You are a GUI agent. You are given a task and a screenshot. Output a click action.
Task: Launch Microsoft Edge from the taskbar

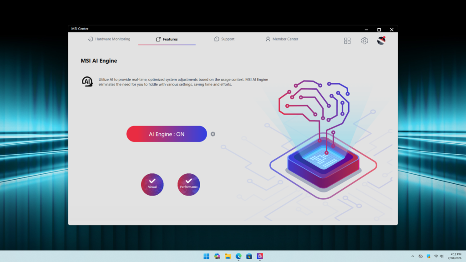click(x=238, y=256)
